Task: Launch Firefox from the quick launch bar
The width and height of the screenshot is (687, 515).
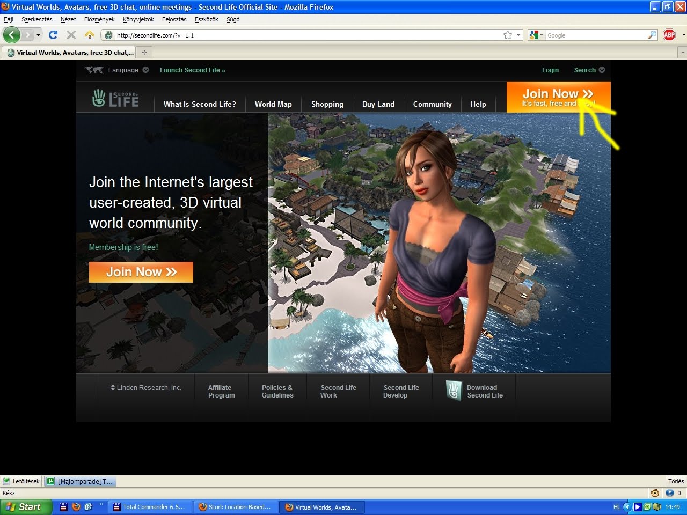Action: (76, 506)
